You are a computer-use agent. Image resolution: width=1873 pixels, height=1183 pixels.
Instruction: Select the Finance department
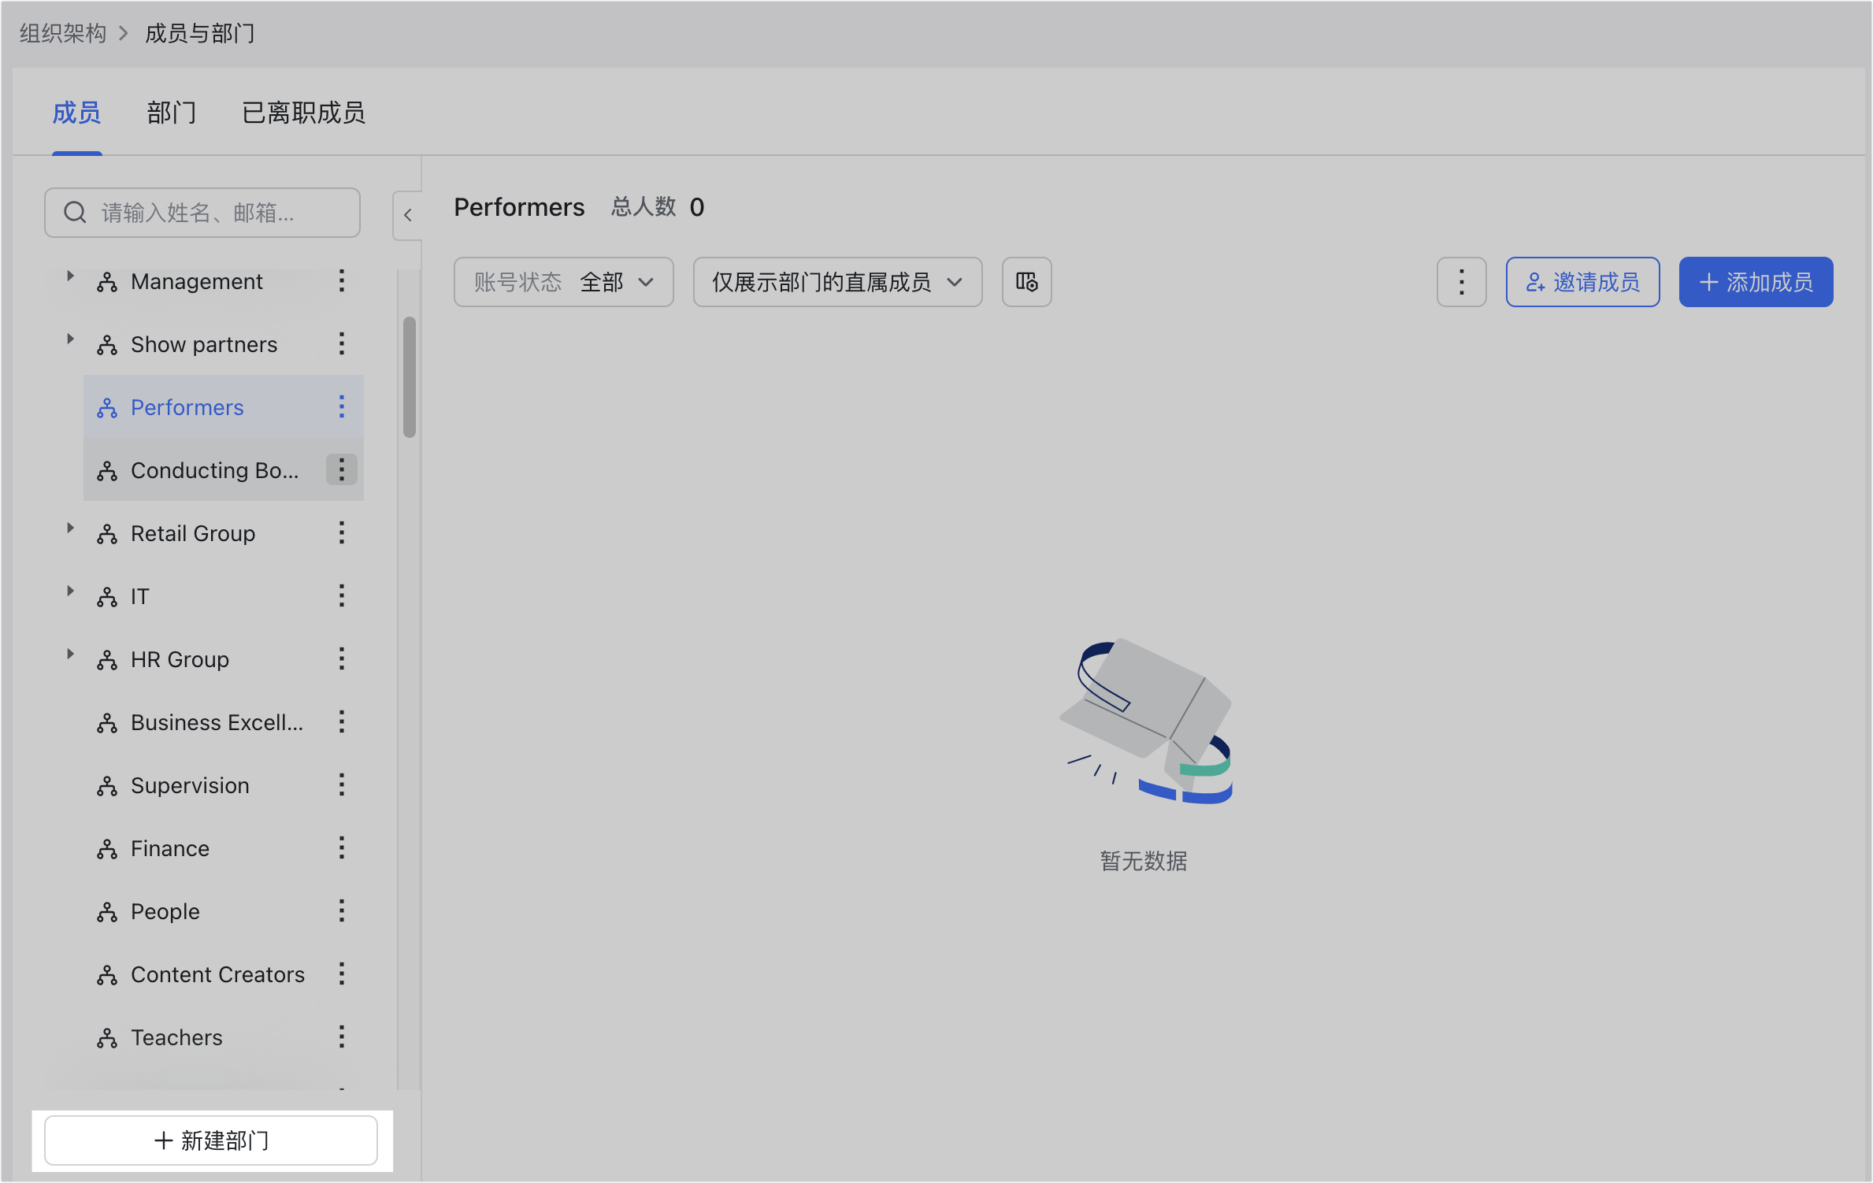click(x=224, y=848)
